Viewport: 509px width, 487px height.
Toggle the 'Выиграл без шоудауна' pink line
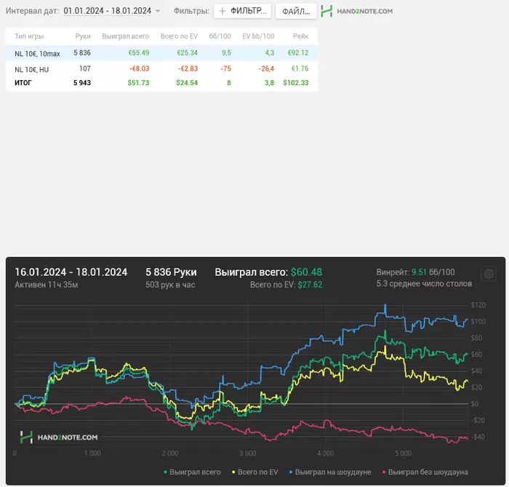[x=425, y=472]
